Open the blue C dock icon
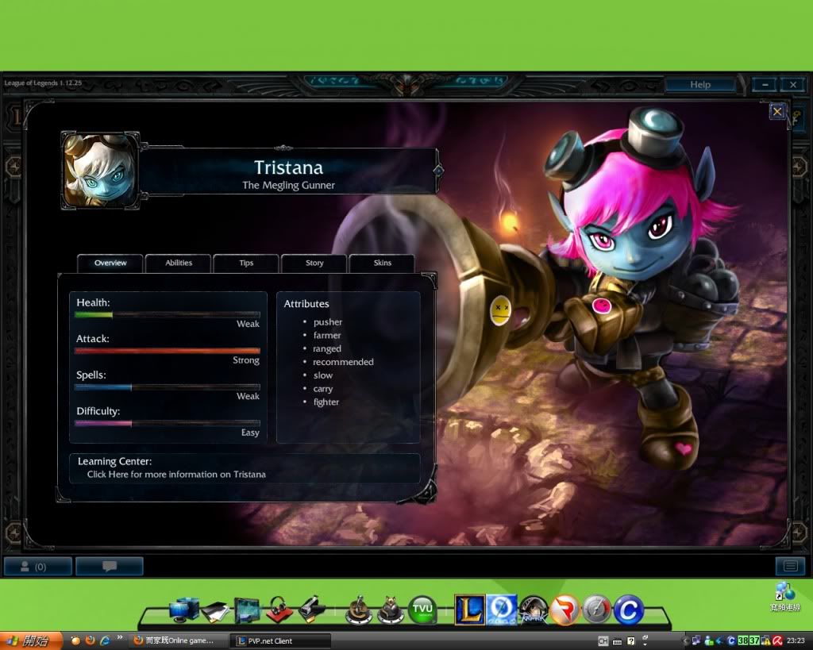Image resolution: width=813 pixels, height=650 pixels. tap(628, 610)
